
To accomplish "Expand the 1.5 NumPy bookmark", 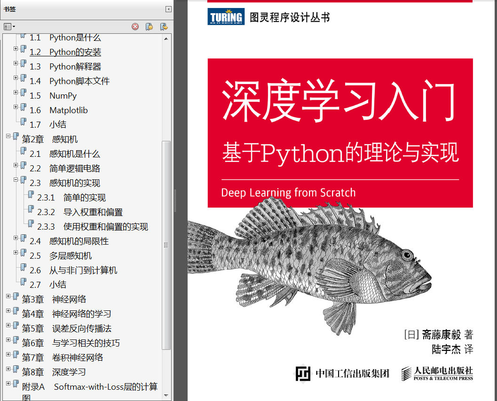I will pyautogui.click(x=16, y=92).
